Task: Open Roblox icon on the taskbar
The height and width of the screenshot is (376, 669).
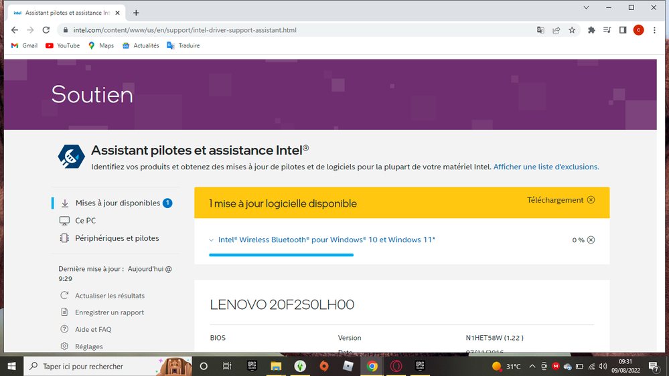Action: click(348, 366)
